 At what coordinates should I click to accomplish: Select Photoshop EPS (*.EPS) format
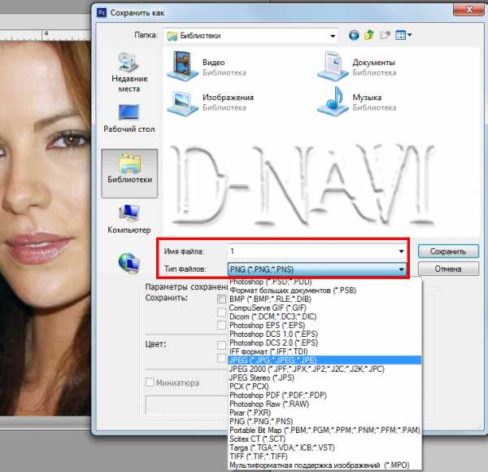325,325
